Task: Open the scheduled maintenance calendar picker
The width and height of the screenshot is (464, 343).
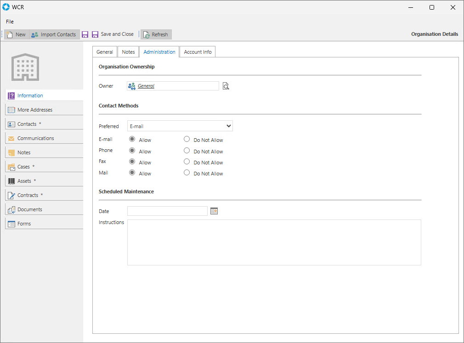Action: (214, 211)
